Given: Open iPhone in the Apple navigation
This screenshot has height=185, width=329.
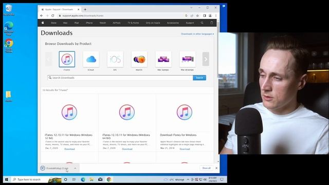Looking at the screenshot, I should point(89,23).
